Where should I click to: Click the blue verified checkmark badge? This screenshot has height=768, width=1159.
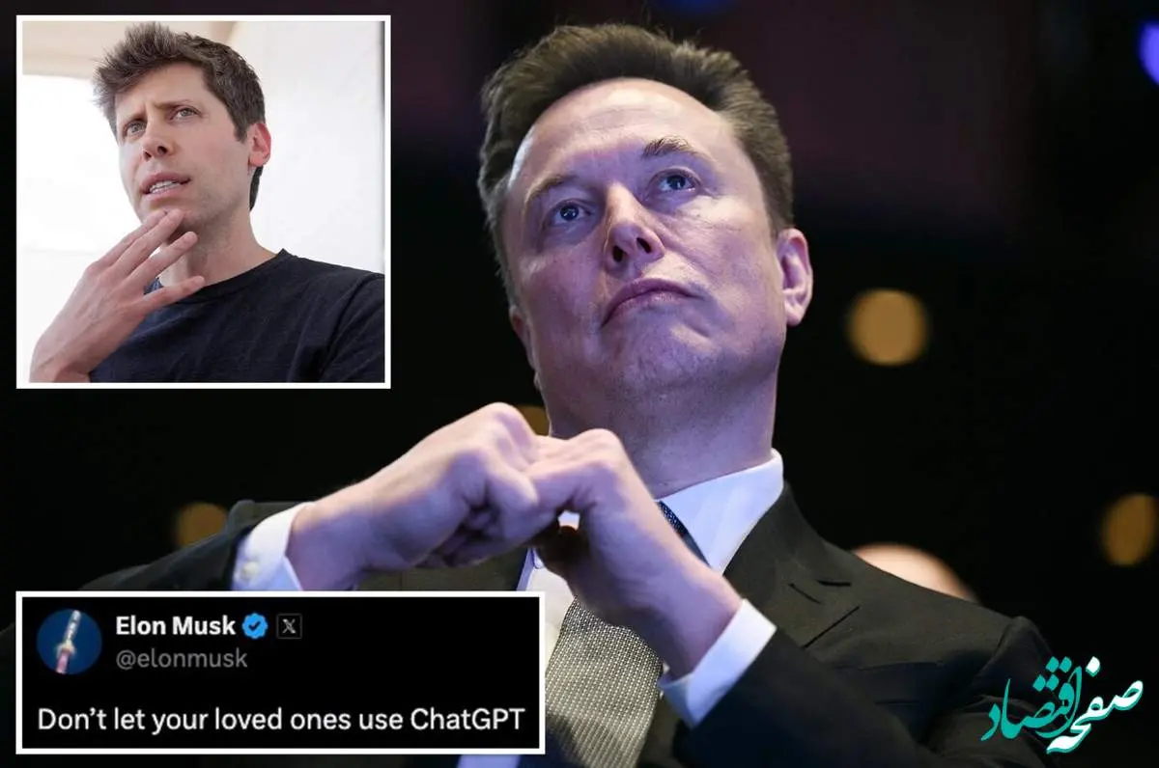point(255,627)
